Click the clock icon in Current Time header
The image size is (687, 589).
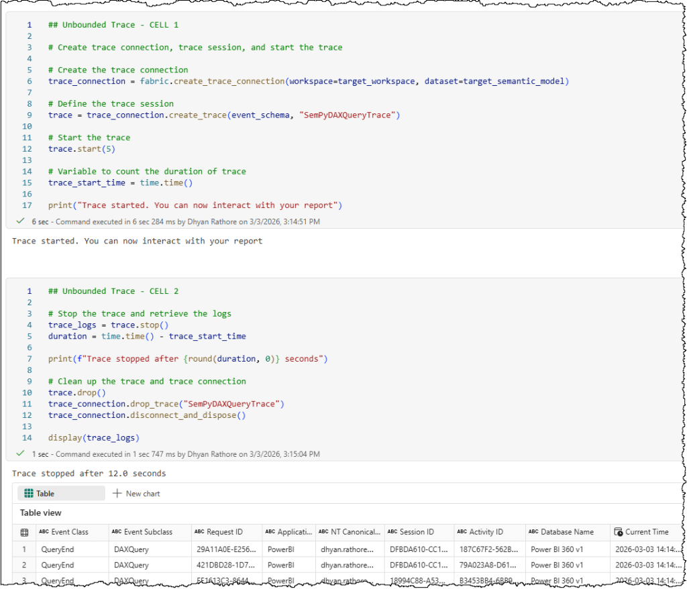[x=619, y=532]
